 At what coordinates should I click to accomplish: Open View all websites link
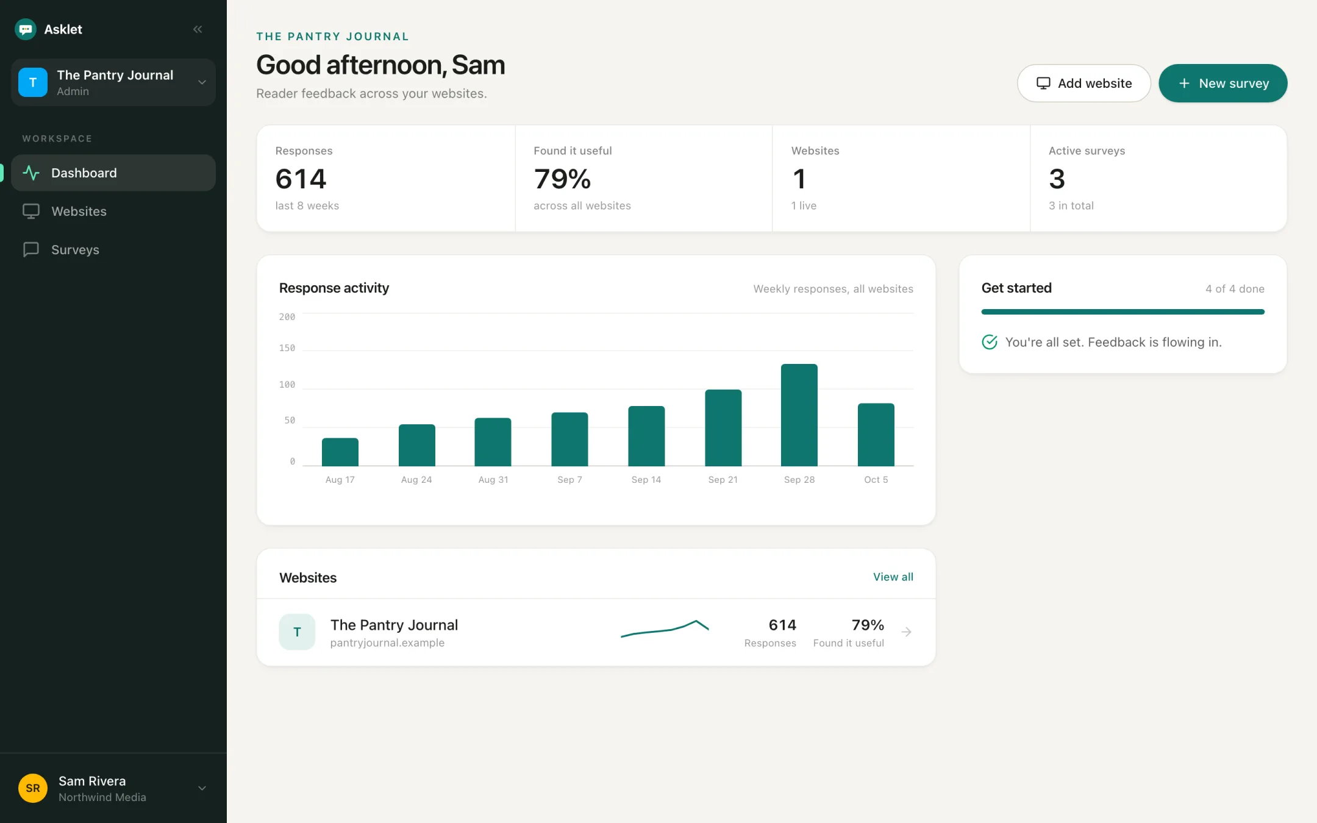click(893, 577)
